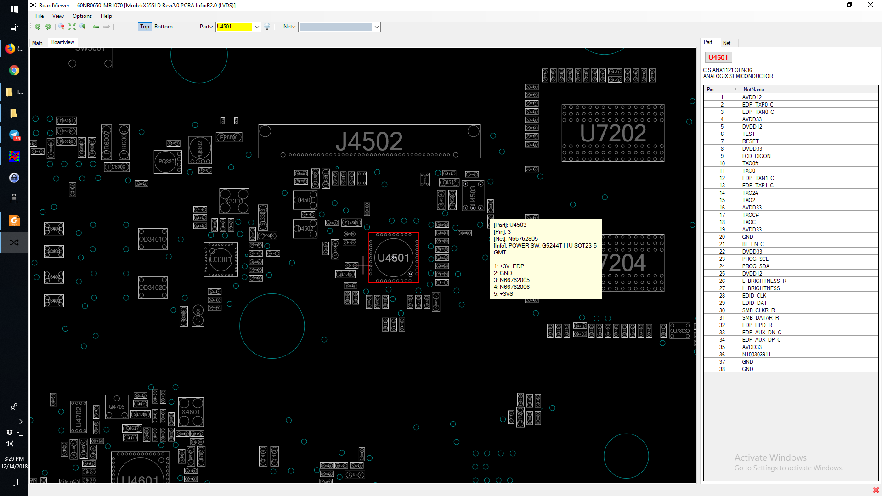Click the green back arrow icon
Viewport: 882px width, 496px height.
(96, 27)
